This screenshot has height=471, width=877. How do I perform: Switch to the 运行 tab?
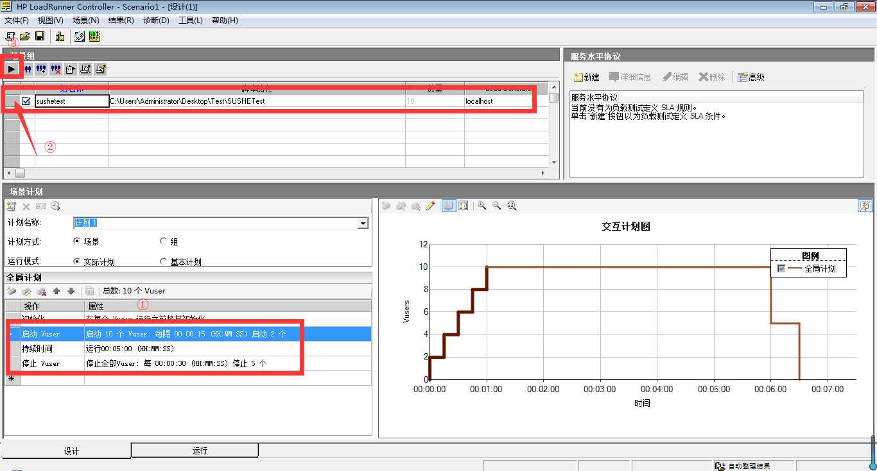[x=195, y=450]
